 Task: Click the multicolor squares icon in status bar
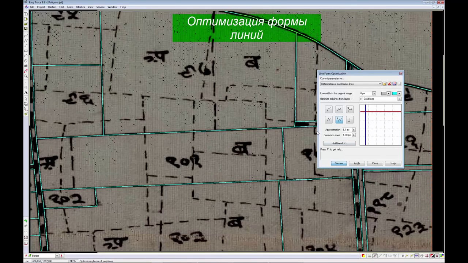pos(442,256)
